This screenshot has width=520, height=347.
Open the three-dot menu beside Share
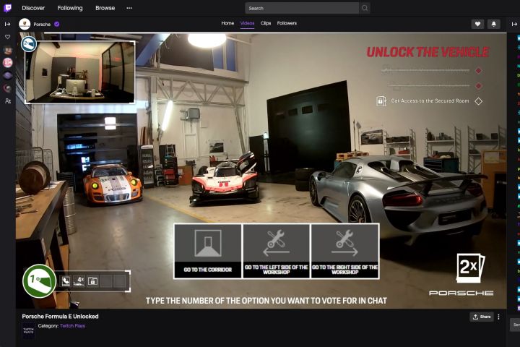[x=498, y=317]
